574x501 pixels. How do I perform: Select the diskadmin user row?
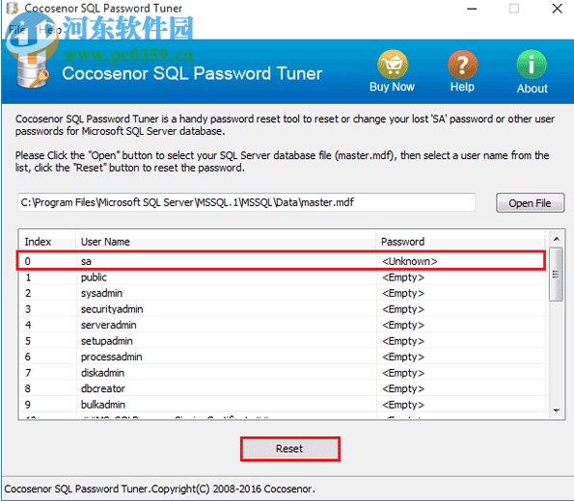click(x=282, y=373)
